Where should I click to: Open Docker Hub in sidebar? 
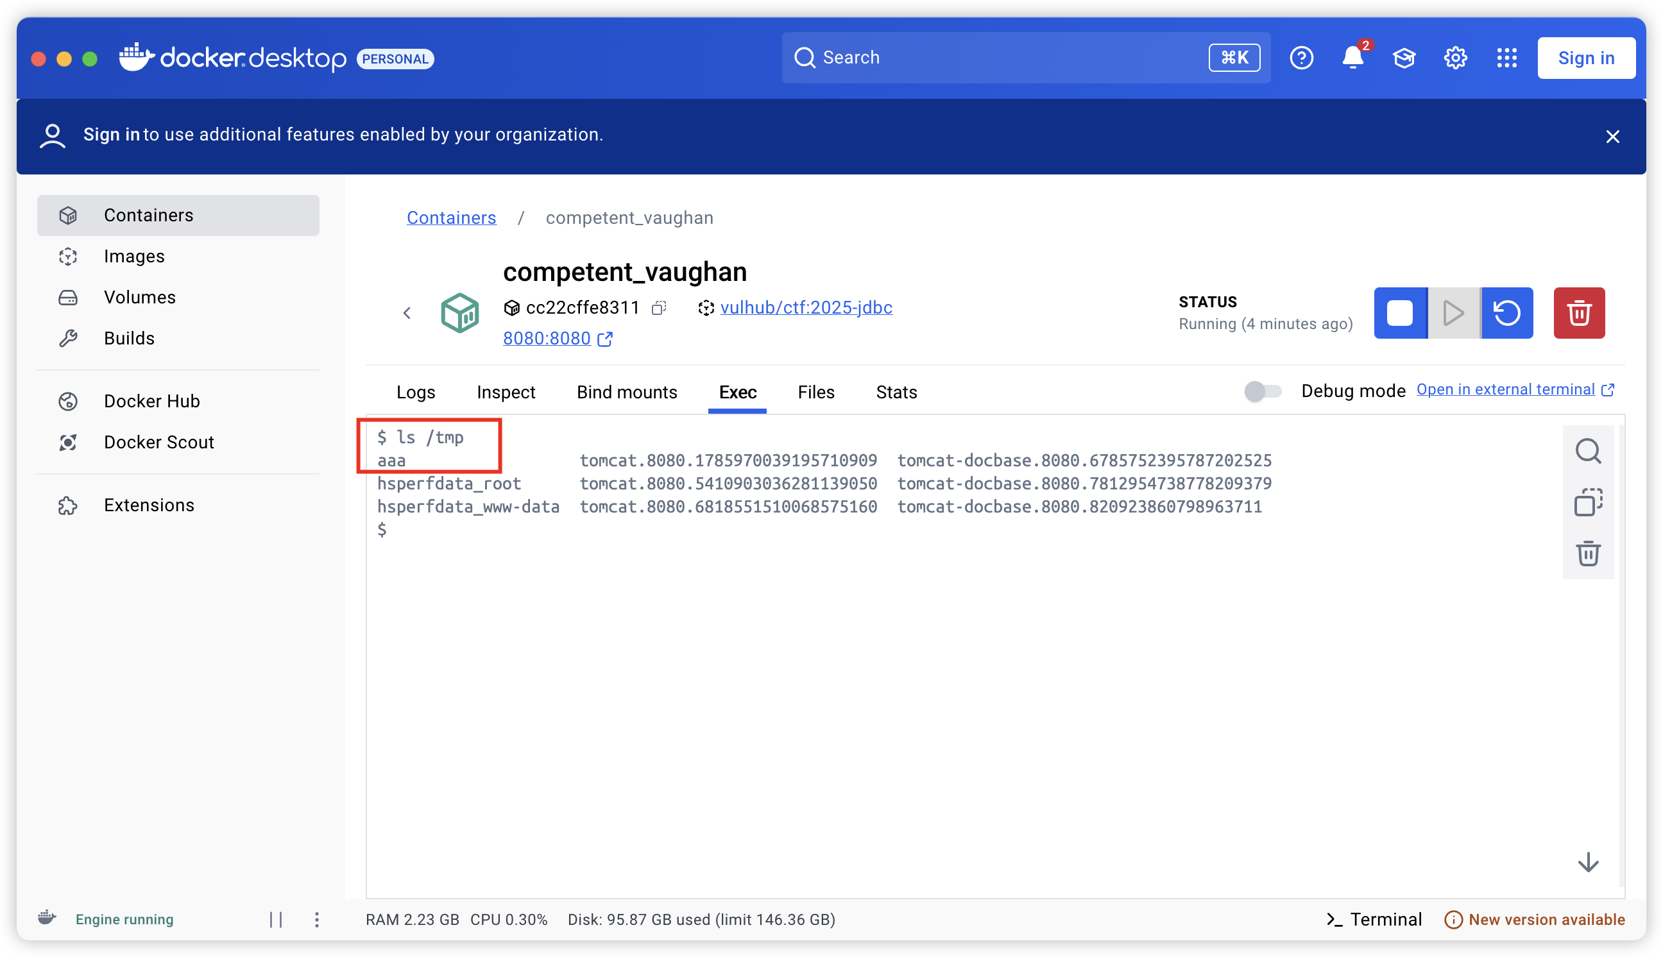tap(178, 401)
